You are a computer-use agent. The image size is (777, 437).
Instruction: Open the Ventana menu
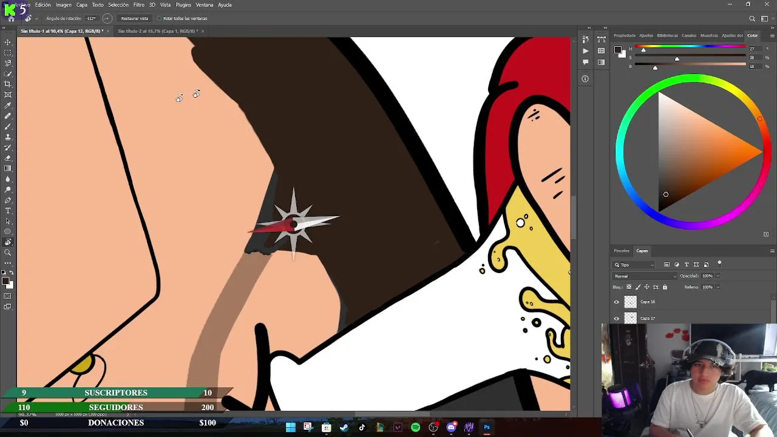205,5
